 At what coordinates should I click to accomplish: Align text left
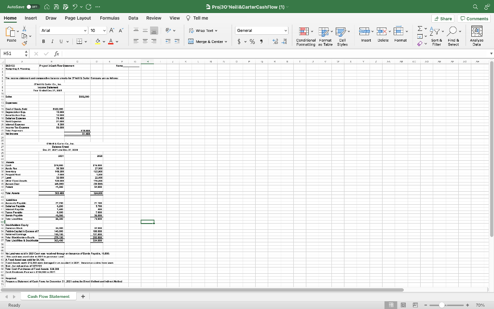click(136, 42)
